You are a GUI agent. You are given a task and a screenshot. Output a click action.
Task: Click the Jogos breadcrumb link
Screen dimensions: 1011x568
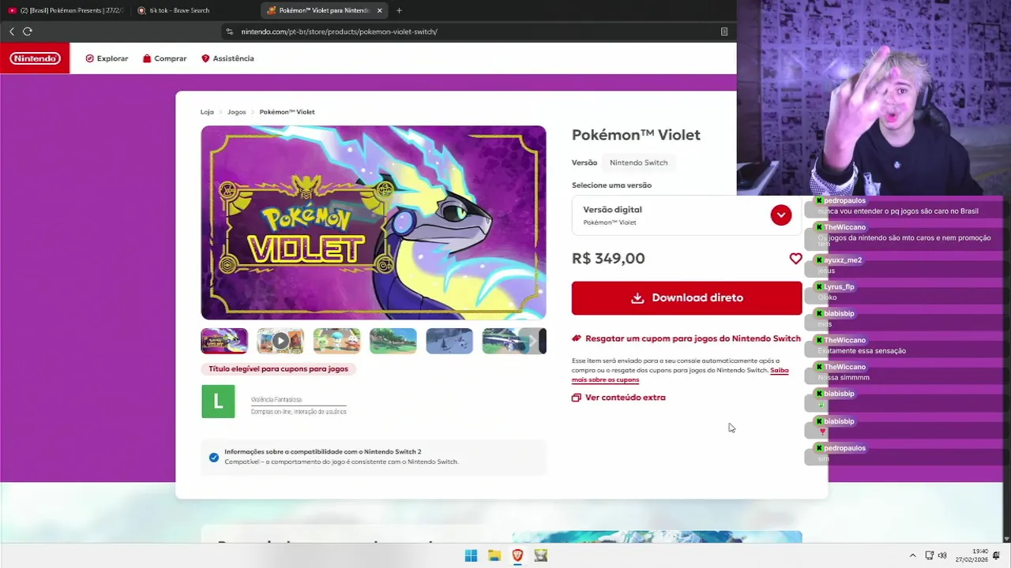(237, 112)
